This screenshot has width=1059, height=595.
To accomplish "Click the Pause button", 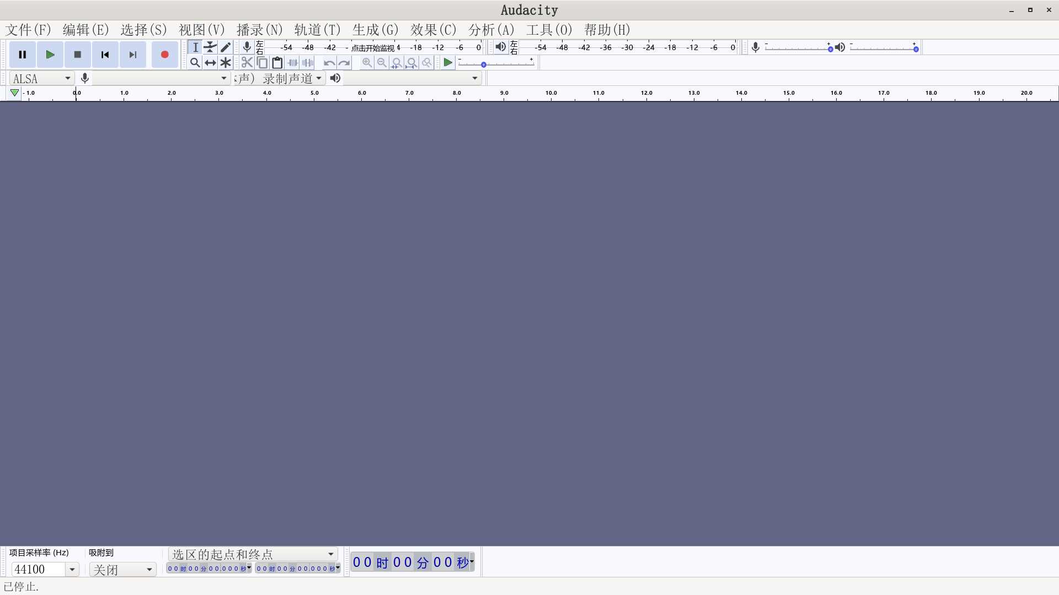I will 23,55.
